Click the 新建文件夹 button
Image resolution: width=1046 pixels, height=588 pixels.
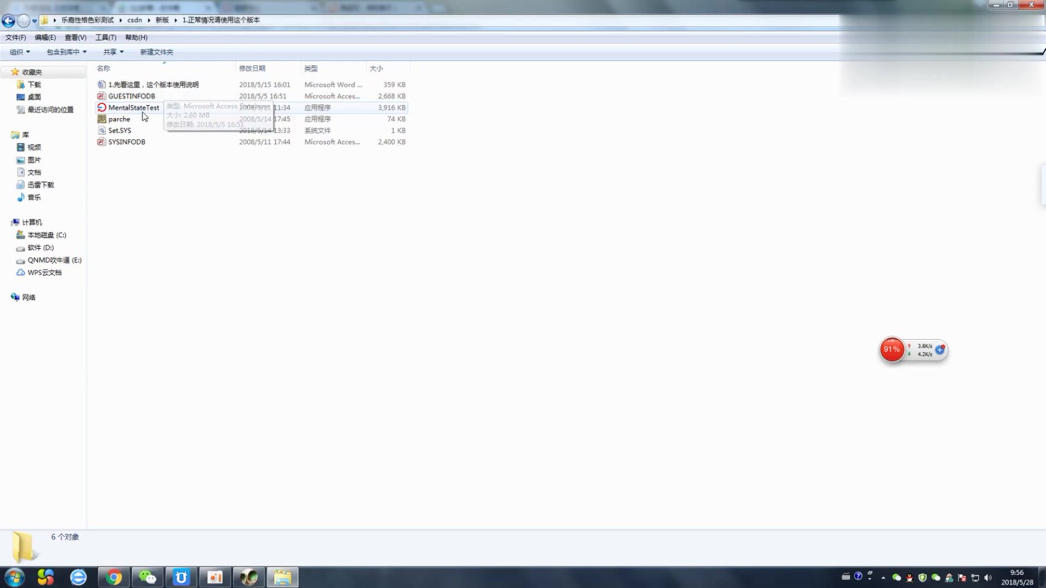(156, 52)
